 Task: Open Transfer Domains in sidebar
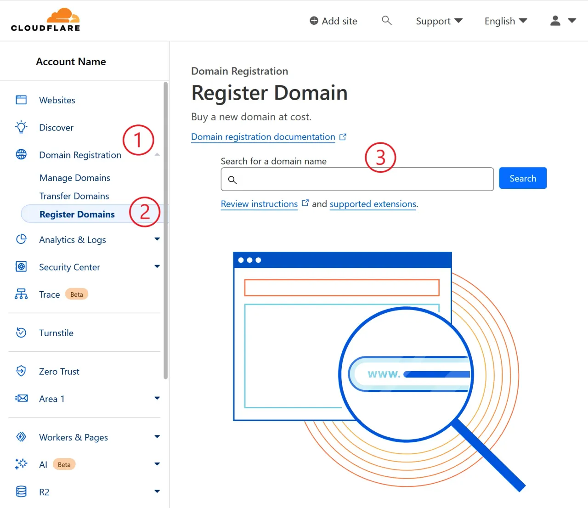74,196
